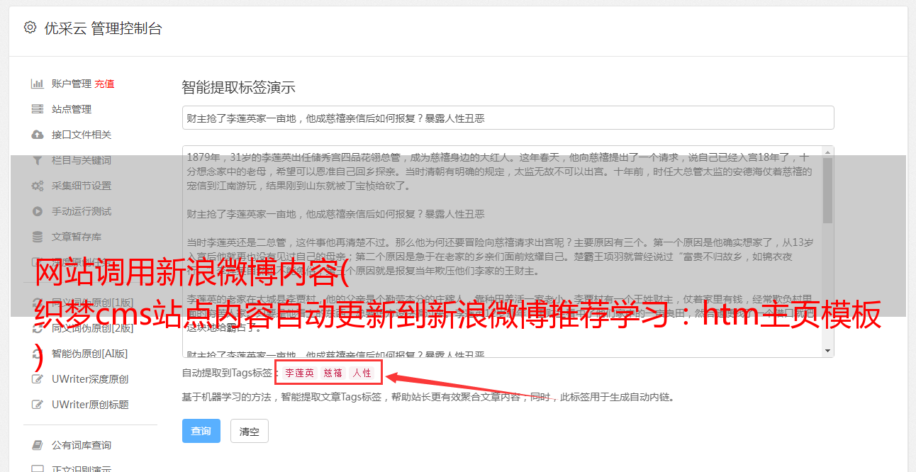Viewport: 916px width, 472px height.
Task: Click the textarea scrollbar thumb
Action: [x=827, y=190]
